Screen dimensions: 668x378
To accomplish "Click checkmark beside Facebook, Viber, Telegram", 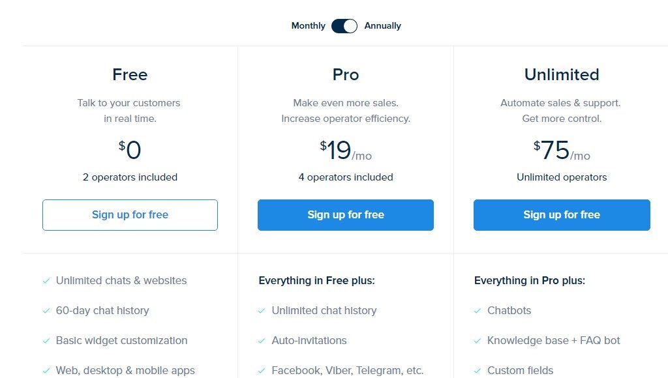I will coord(262,371).
